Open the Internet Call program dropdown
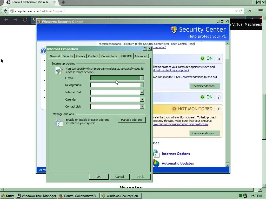Screen dimensions: 266x199 (142, 92)
